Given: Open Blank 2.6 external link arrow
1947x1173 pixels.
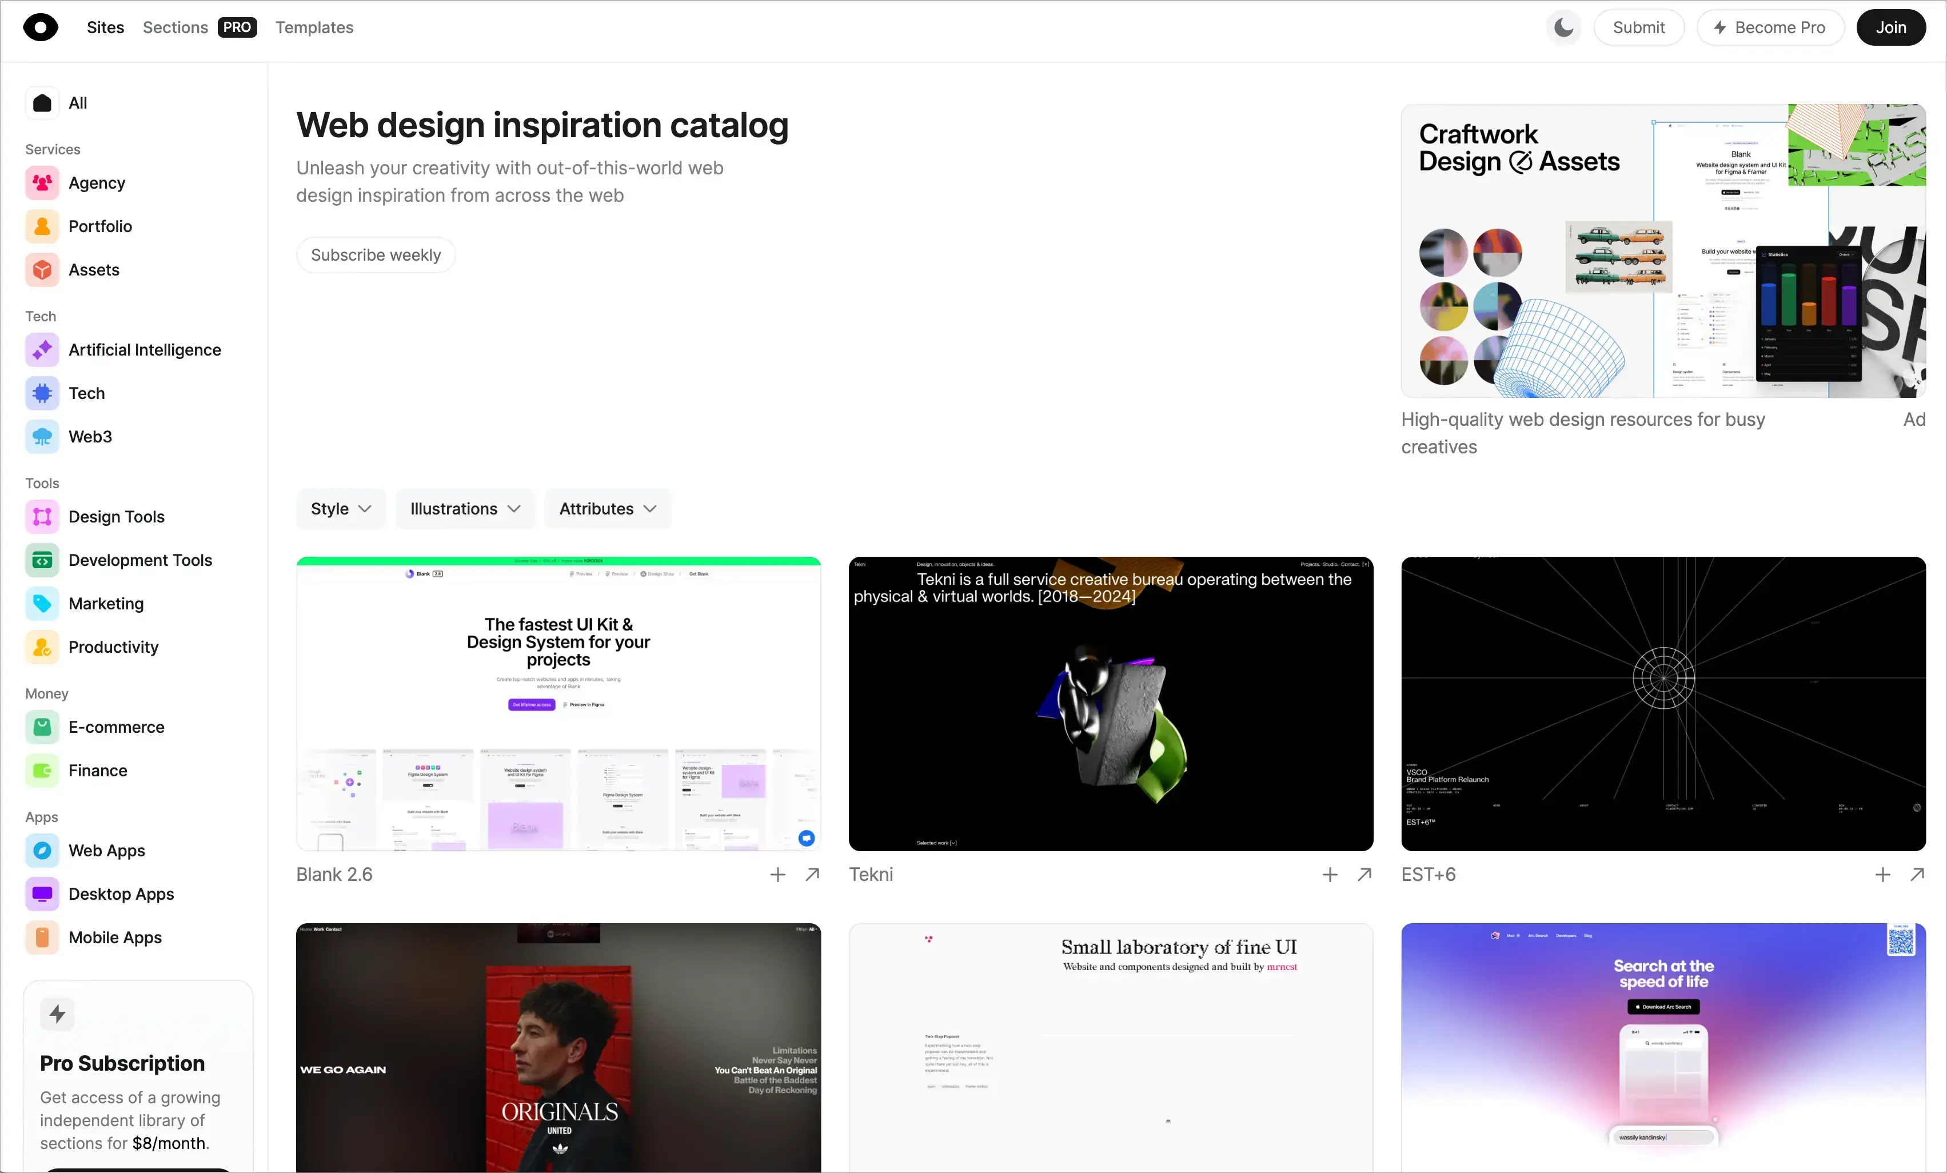Looking at the screenshot, I should pos(812,874).
